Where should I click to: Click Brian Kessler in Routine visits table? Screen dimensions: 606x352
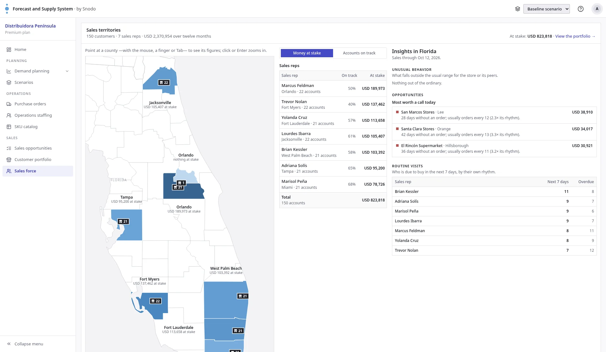(407, 192)
